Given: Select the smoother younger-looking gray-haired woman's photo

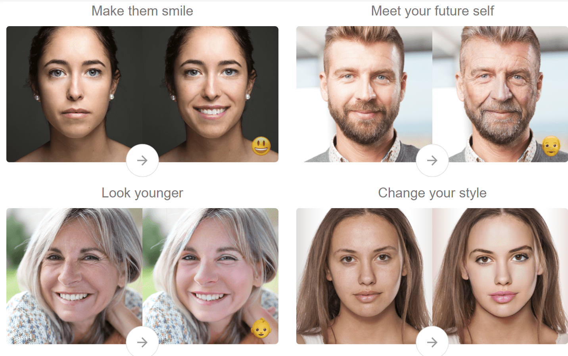Looking at the screenshot, I should coord(210,276).
